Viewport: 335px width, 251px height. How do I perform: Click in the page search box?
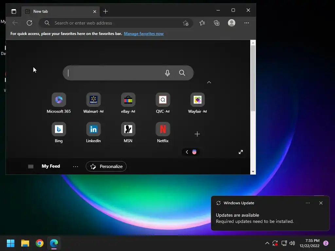pyautogui.click(x=128, y=73)
